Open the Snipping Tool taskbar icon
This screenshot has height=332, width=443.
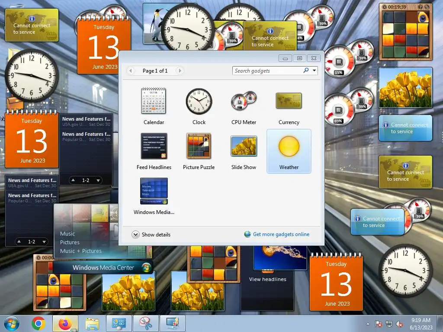click(145, 323)
